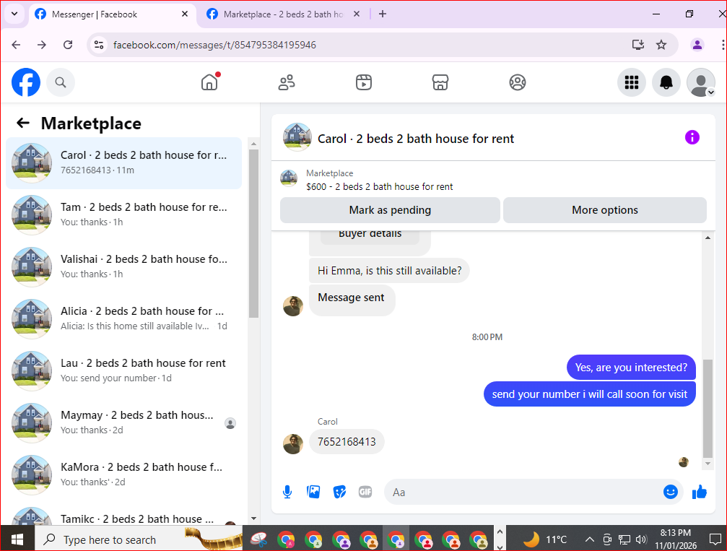The width and height of the screenshot is (727, 551).
Task: Select Alicia conversation in list
Action: [x=123, y=318]
